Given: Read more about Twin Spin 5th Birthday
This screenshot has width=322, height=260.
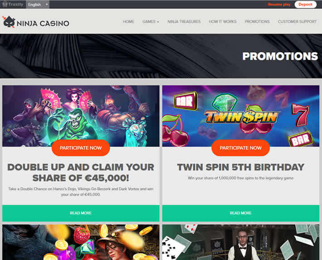Looking at the screenshot, I should 241,213.
